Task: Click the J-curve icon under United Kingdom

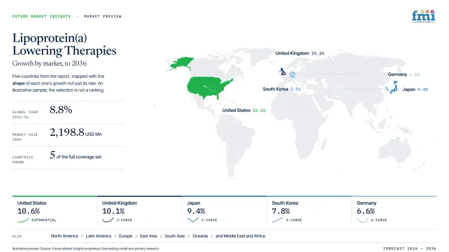Action: (108, 220)
